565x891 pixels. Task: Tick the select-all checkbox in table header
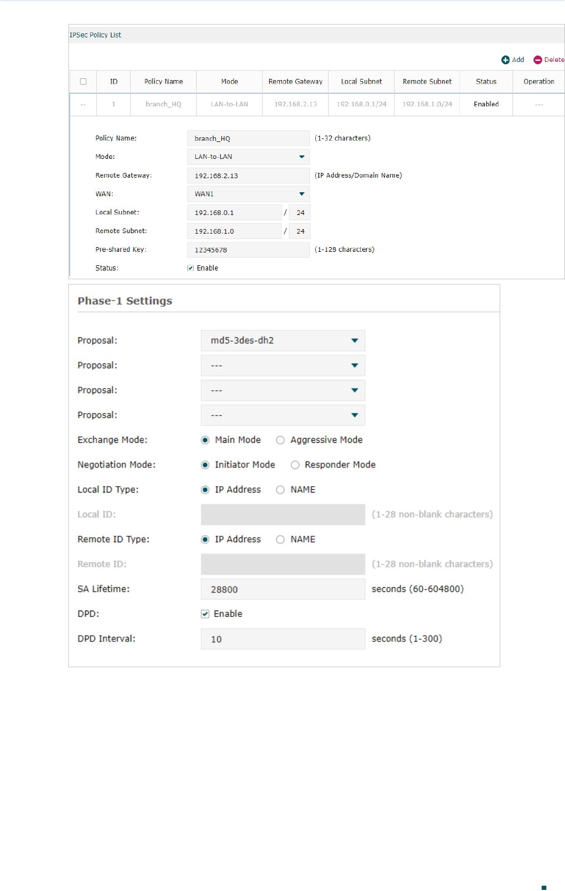83,82
